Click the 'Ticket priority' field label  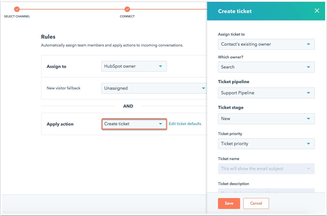(230, 134)
